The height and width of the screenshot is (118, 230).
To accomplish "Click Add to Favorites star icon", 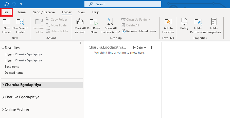I will (168, 22).
